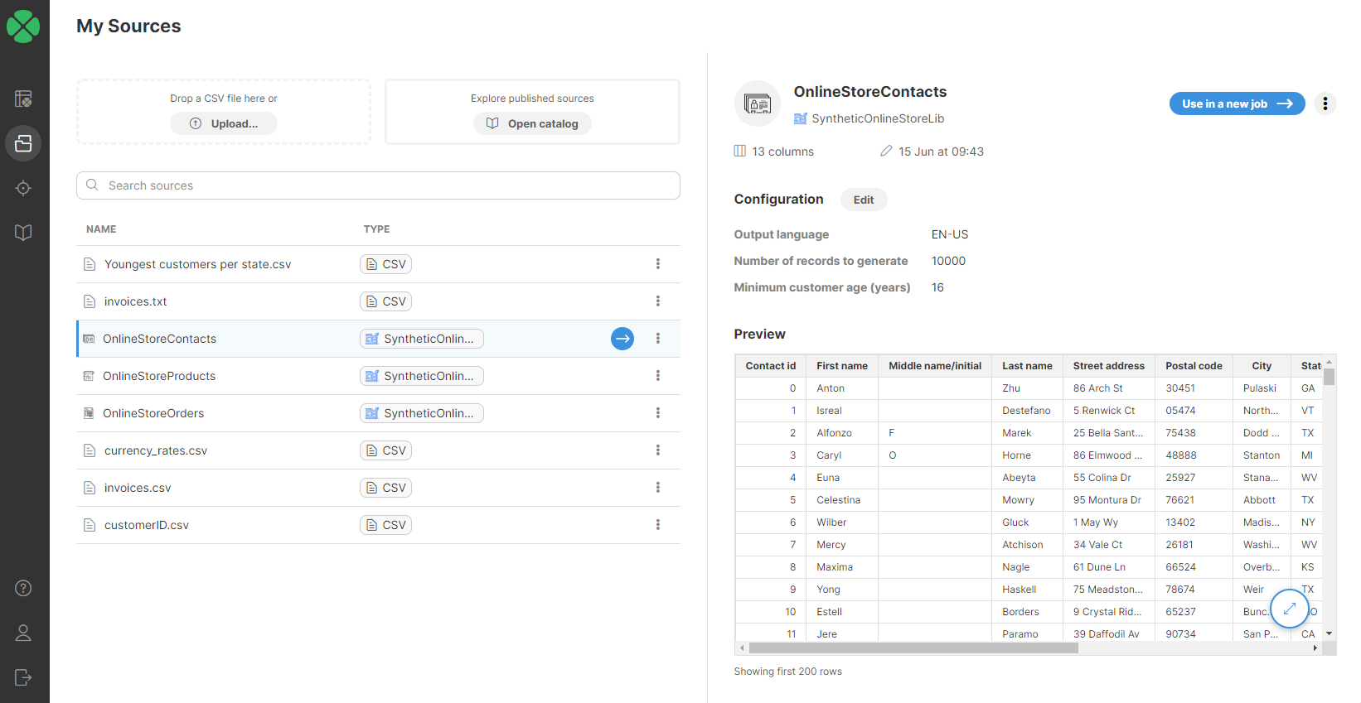This screenshot has width=1361, height=703.
Task: Click the OnlineStoreContacts contact card icon
Action: 758,104
